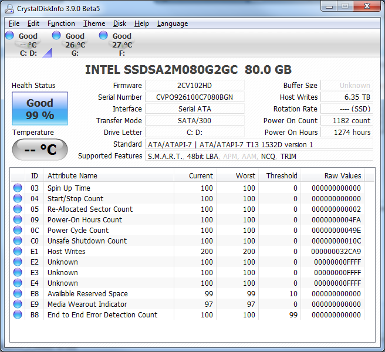Open the Language menu

173,23
